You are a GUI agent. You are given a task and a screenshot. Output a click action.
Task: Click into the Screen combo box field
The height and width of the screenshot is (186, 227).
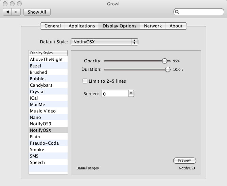coord(115,94)
